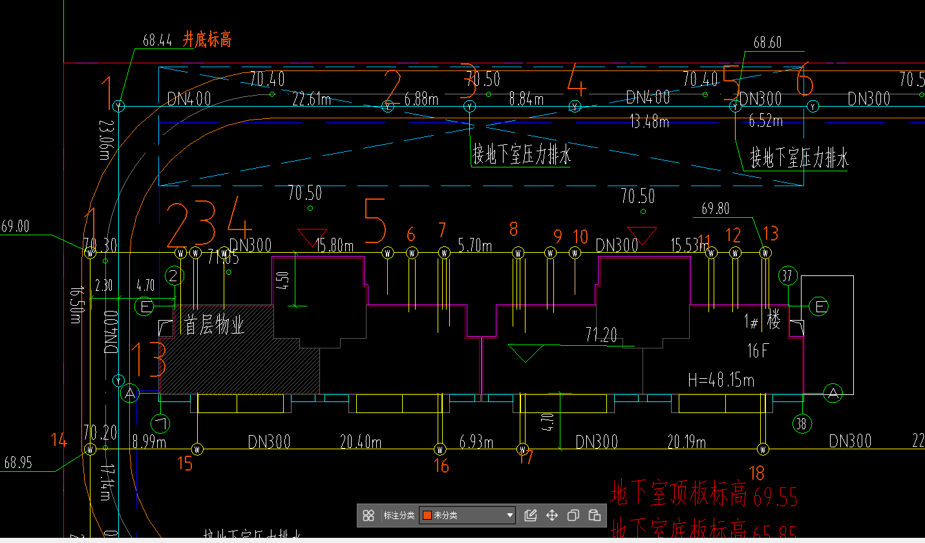
Task: Select the W manhole above orange label 18
Action: click(x=763, y=449)
